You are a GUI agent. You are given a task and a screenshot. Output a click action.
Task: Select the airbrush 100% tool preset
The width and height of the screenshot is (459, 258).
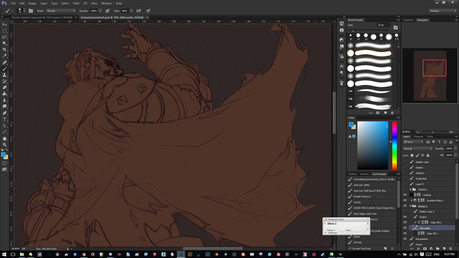click(361, 185)
